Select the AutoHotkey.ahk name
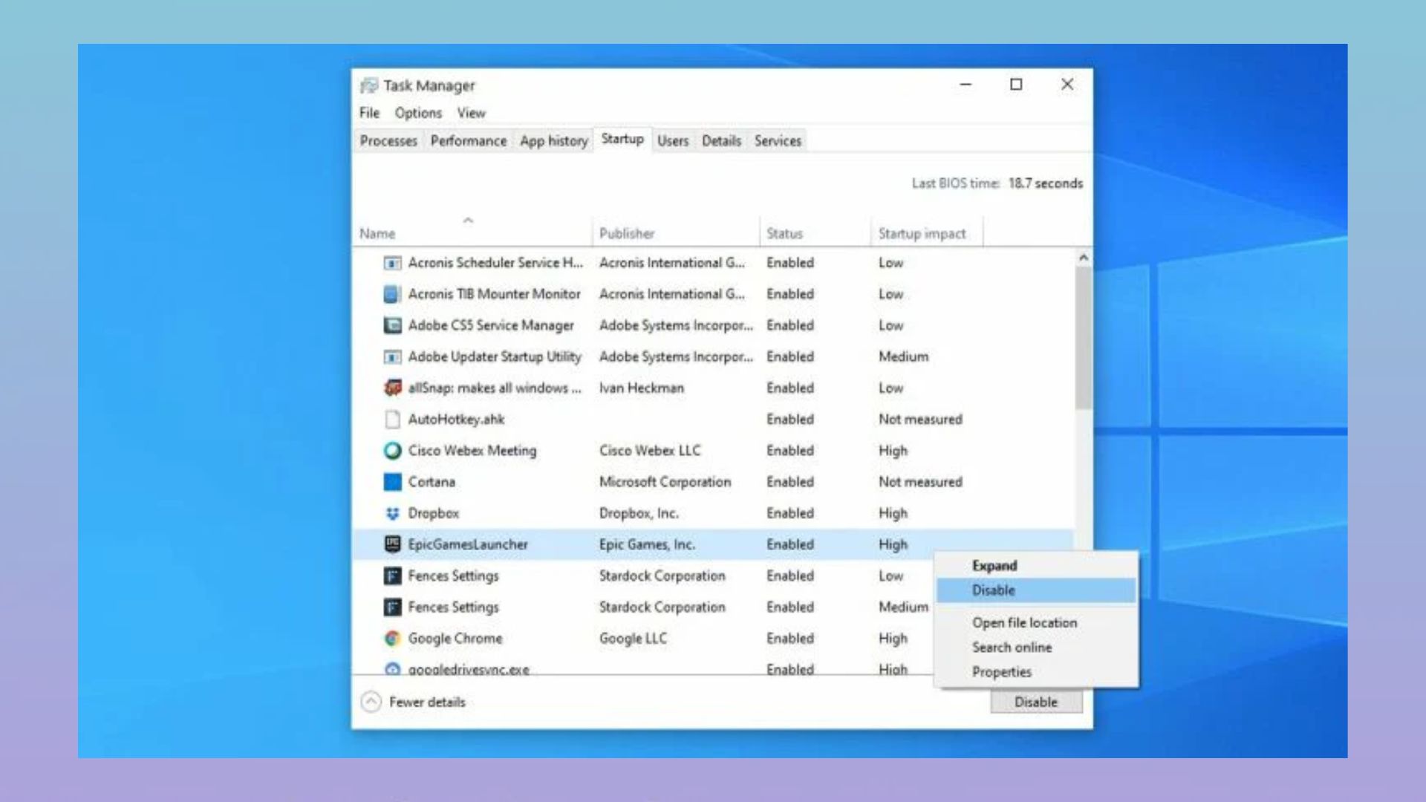Viewport: 1426px width, 802px height. [x=456, y=420]
